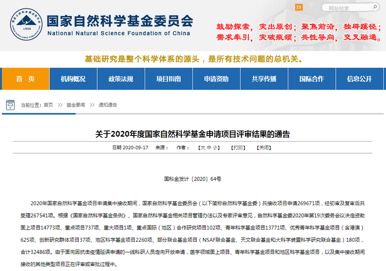Click the 打印 print link
Image resolution: width=386 pixels, height=271 pixels.
pyautogui.click(x=238, y=147)
